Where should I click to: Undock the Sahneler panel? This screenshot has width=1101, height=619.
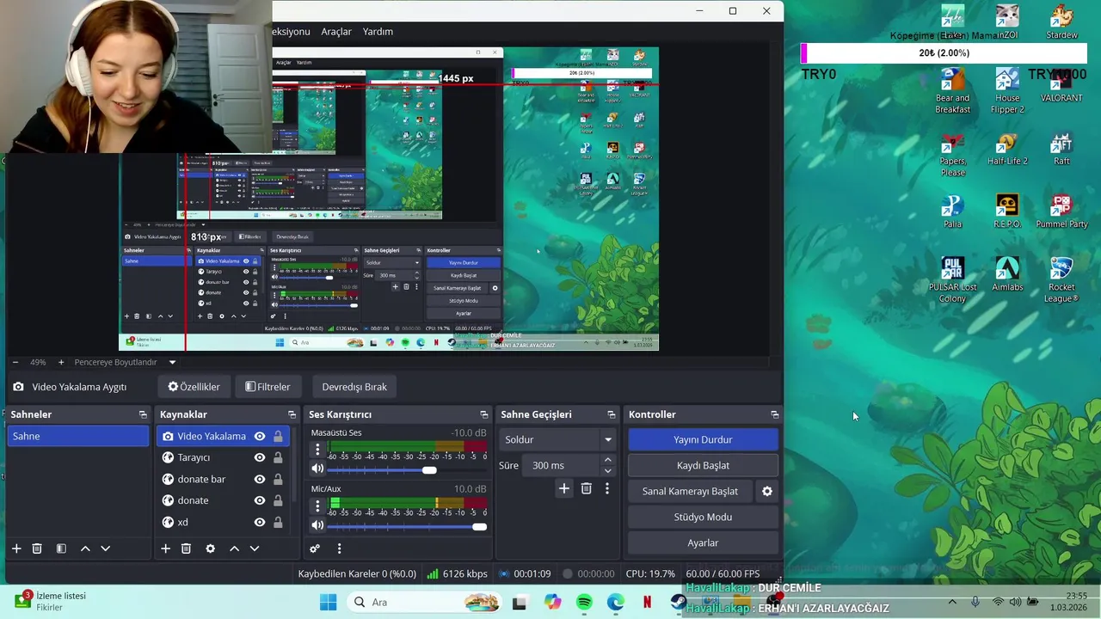pyautogui.click(x=143, y=414)
